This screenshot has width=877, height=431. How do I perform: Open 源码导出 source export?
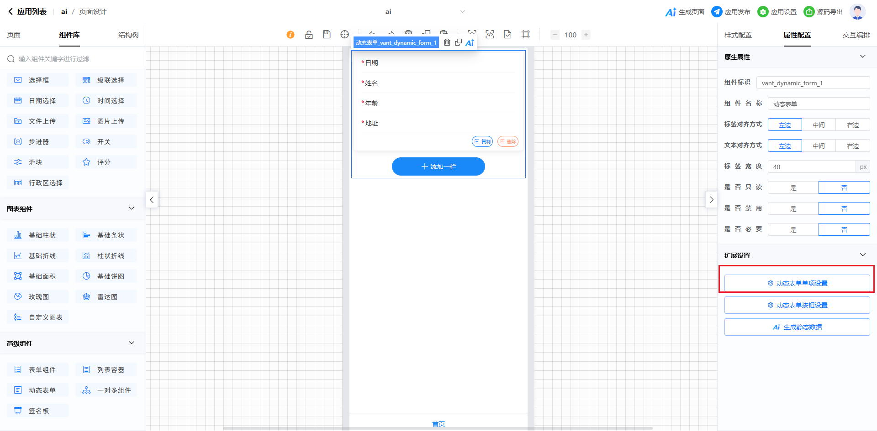click(x=824, y=12)
